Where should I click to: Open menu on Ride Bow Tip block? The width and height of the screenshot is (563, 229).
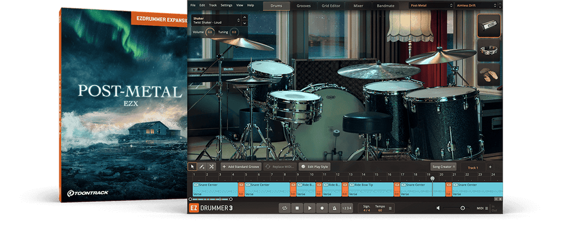(352, 185)
